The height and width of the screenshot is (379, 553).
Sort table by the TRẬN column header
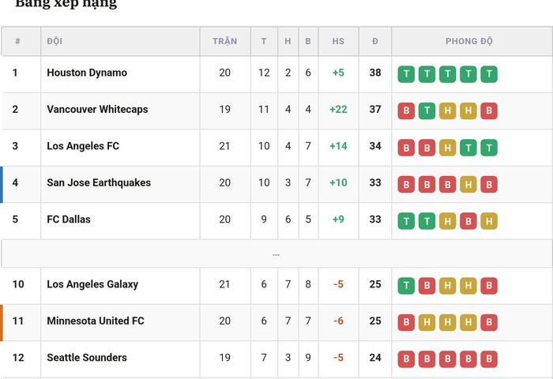point(225,41)
